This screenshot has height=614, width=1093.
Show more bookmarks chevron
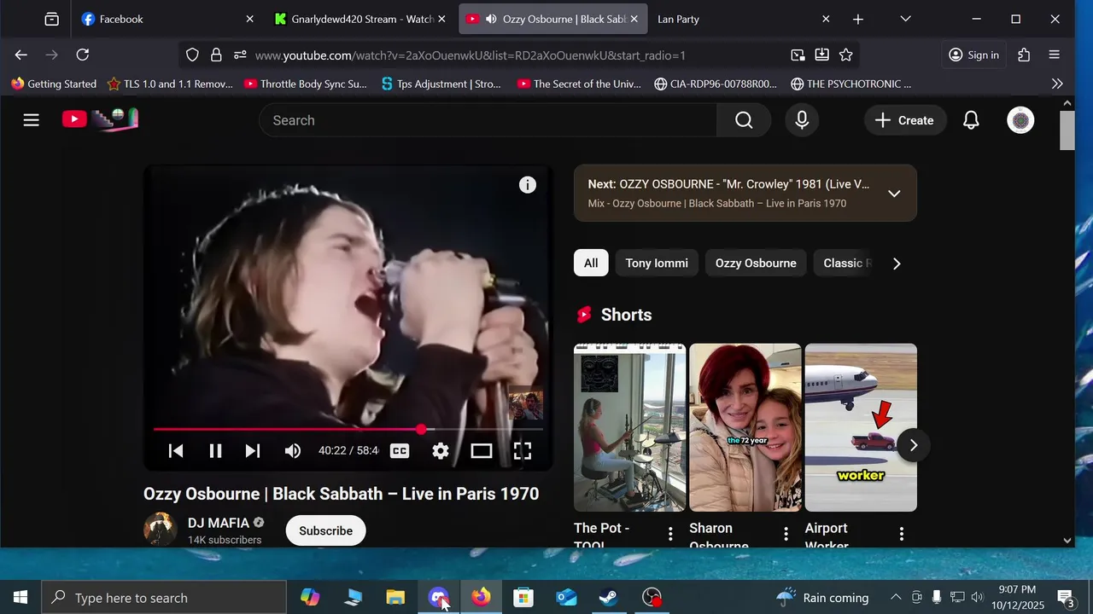click(1057, 84)
